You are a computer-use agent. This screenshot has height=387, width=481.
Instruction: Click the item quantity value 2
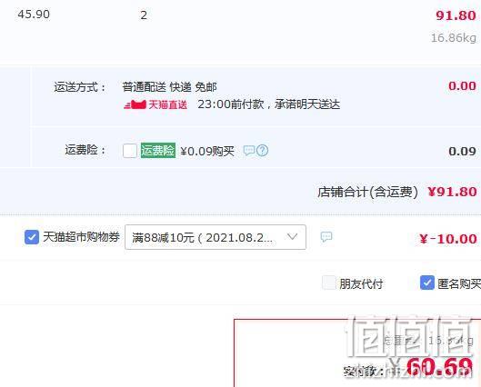tap(144, 15)
